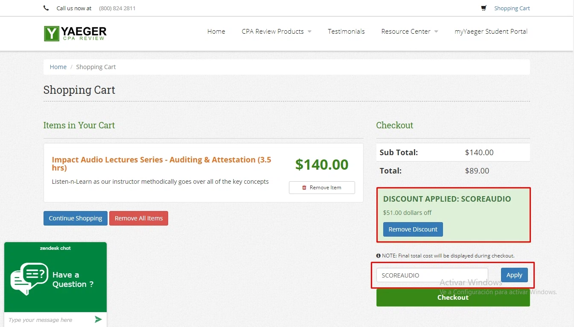Click the $51.00 dollars off text

tap(407, 213)
